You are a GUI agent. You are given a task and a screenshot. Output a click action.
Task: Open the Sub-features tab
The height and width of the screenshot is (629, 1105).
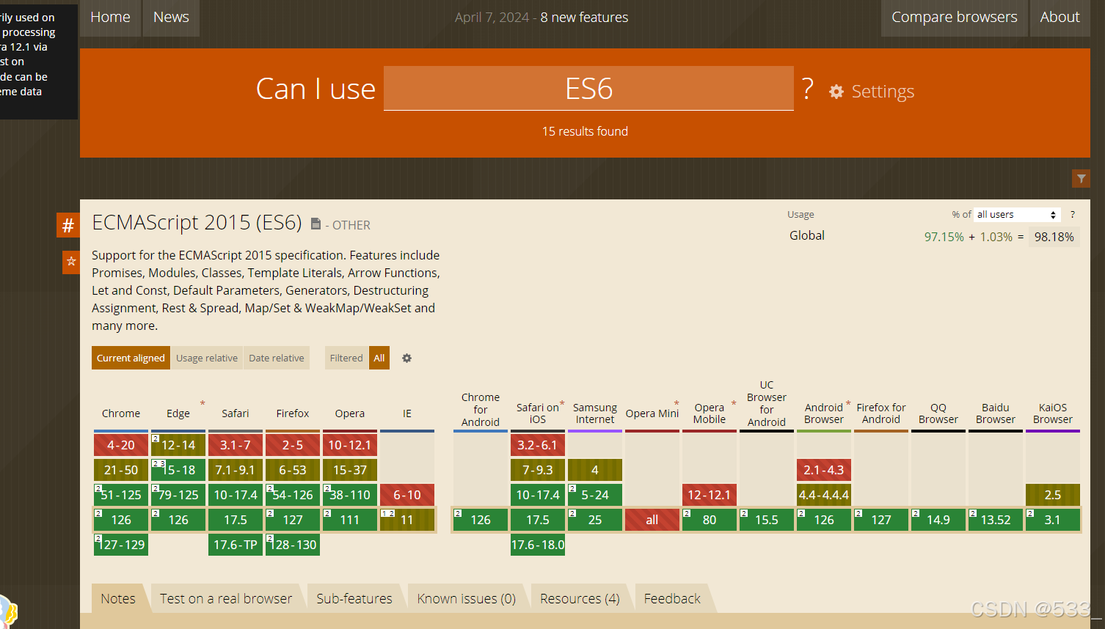click(x=354, y=599)
